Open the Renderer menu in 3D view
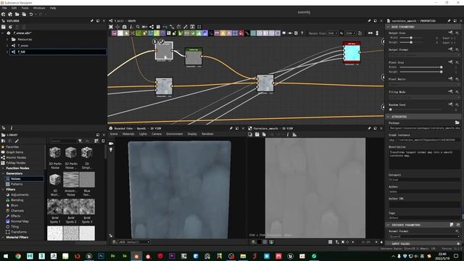The height and width of the screenshot is (261, 464). tap(207, 134)
